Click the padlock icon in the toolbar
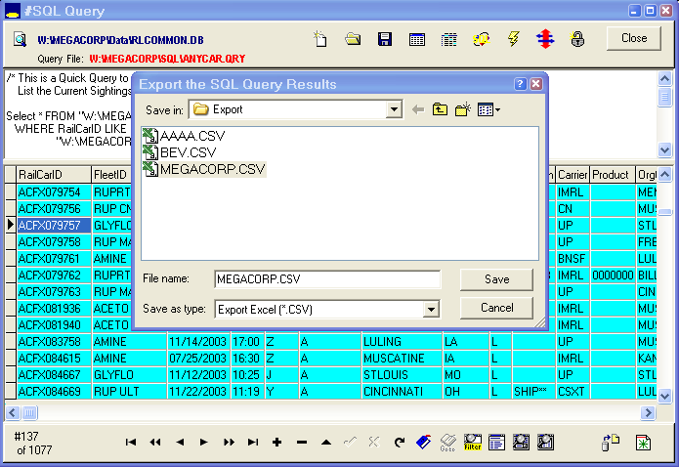Viewport: 679px width, 467px height. (577, 39)
